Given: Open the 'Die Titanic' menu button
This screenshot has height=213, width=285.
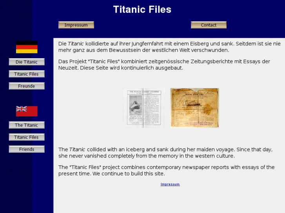Looking at the screenshot, I should tap(27, 62).
